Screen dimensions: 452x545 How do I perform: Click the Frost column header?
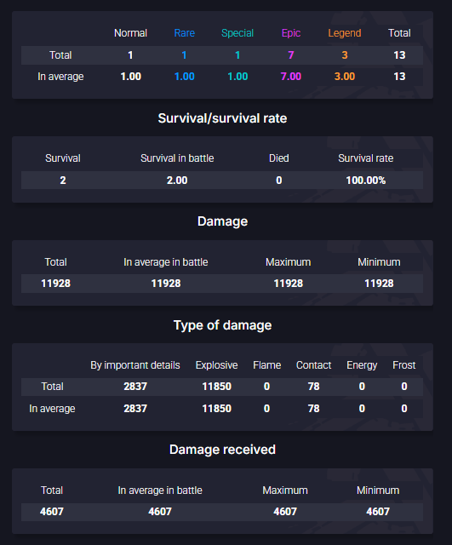click(403, 365)
